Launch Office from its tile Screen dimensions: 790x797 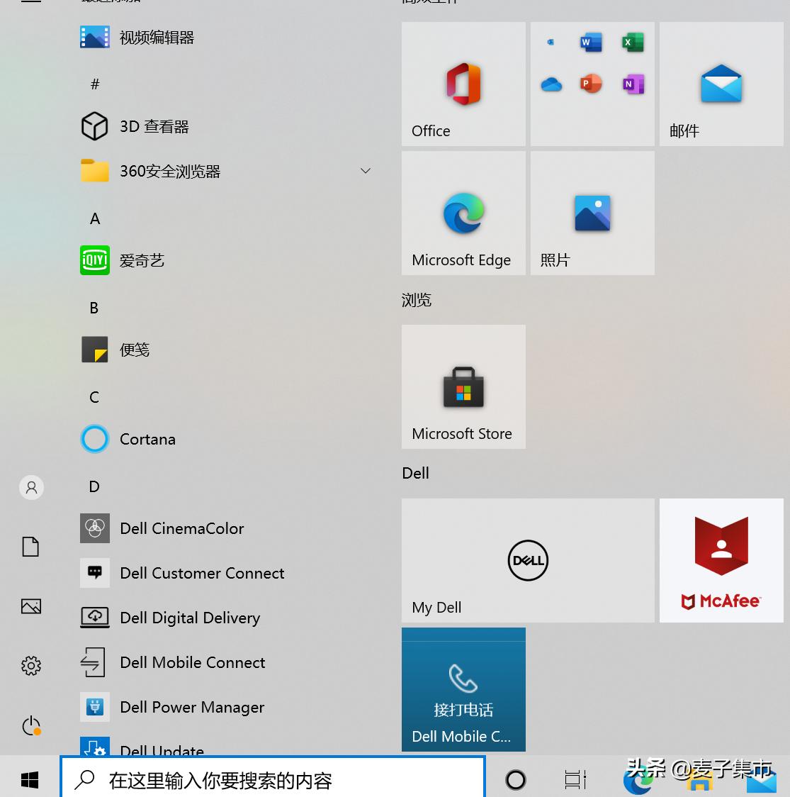[463, 84]
